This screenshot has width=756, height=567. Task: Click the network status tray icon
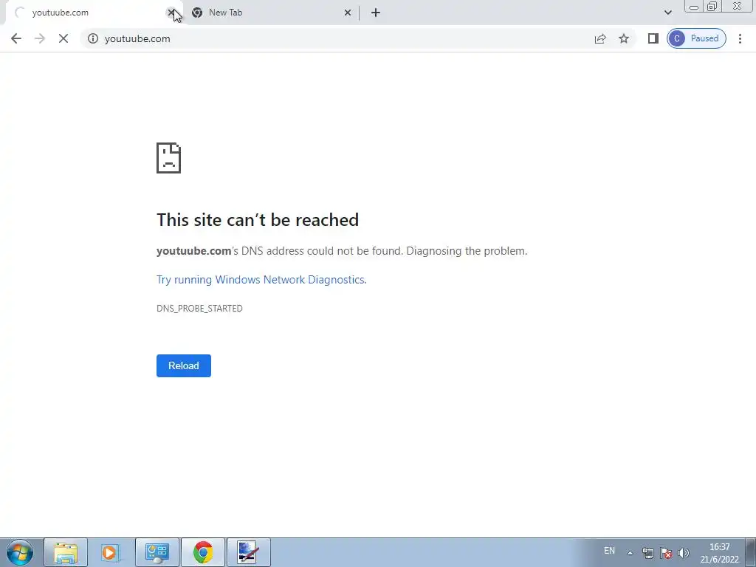(648, 553)
